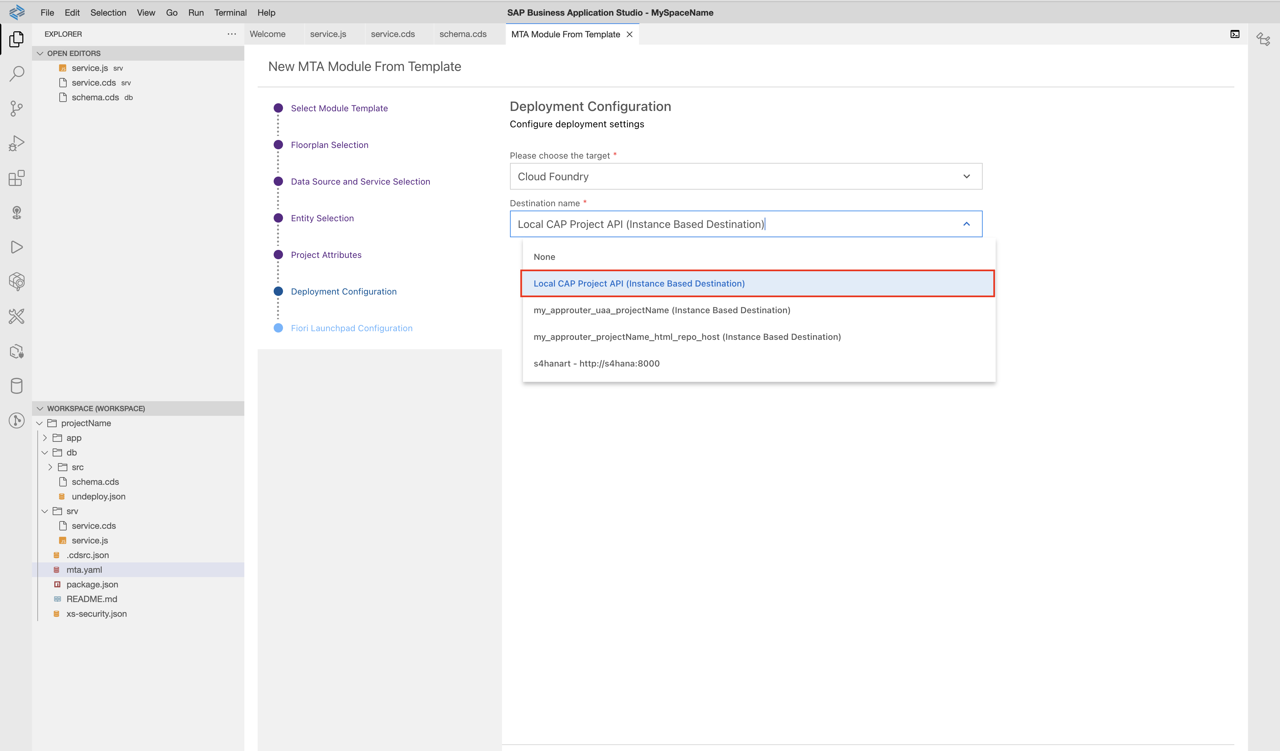Select schema.cds in Open Editors
This screenshot has width=1280, height=751.
pos(138,98)
